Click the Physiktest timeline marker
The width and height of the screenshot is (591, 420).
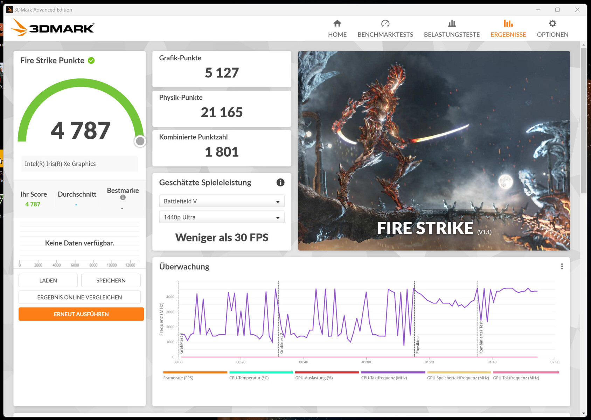(418, 344)
